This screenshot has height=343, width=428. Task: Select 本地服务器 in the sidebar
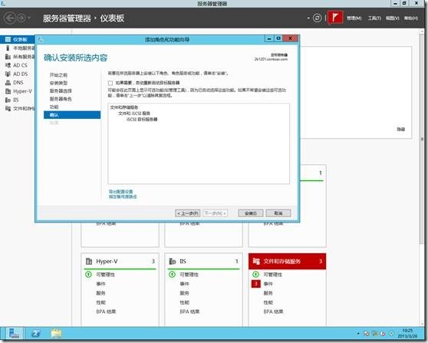[x=20, y=48]
